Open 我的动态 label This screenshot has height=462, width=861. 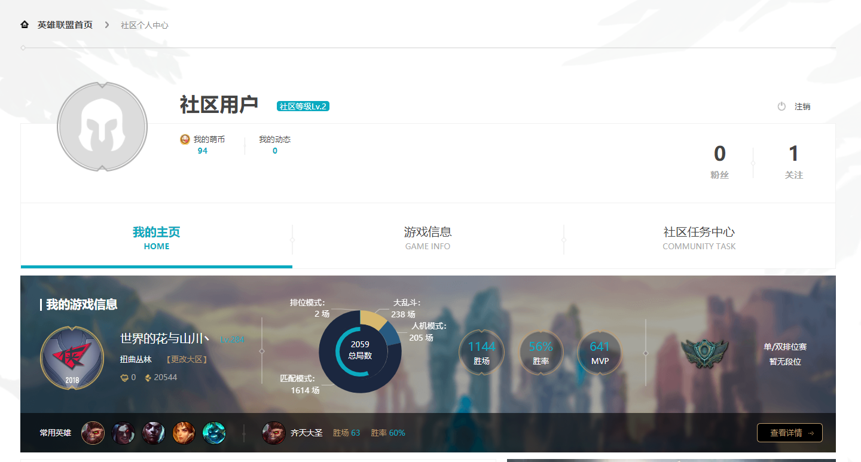(x=274, y=139)
